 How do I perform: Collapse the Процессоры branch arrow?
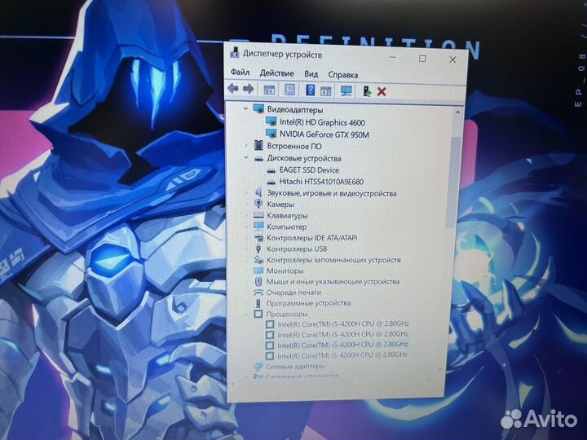point(246,314)
